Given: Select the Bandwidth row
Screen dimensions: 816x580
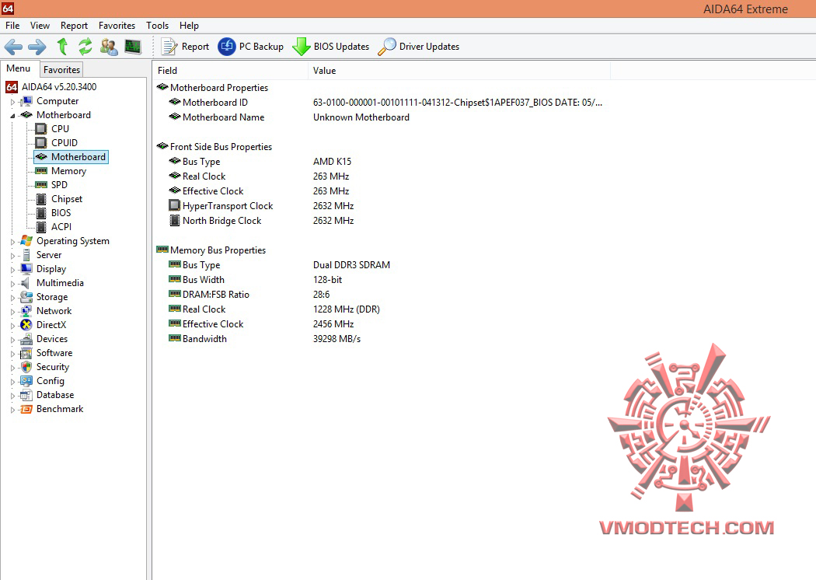Looking at the screenshot, I should pyautogui.click(x=264, y=338).
